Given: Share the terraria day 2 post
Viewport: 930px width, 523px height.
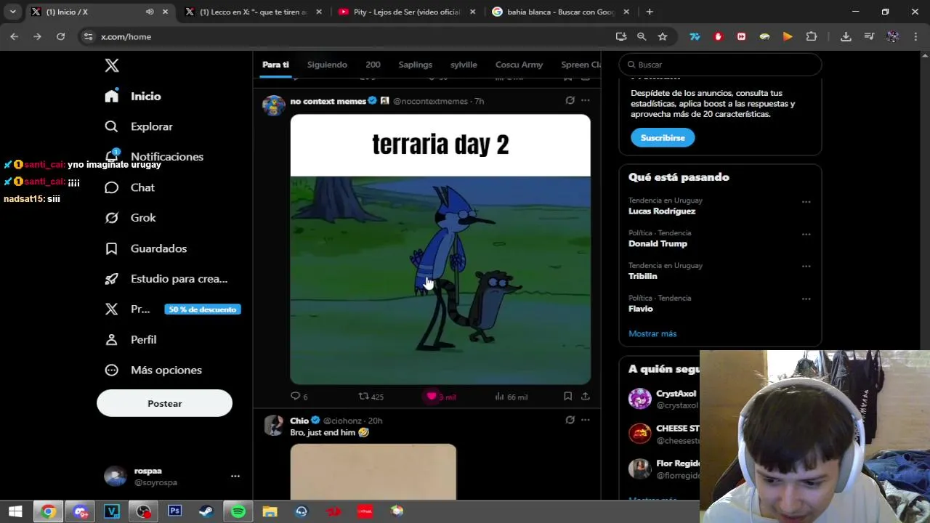Looking at the screenshot, I should (585, 396).
